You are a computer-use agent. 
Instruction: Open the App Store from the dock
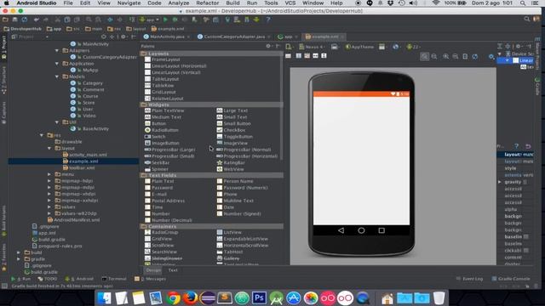pyautogui.click(x=294, y=297)
